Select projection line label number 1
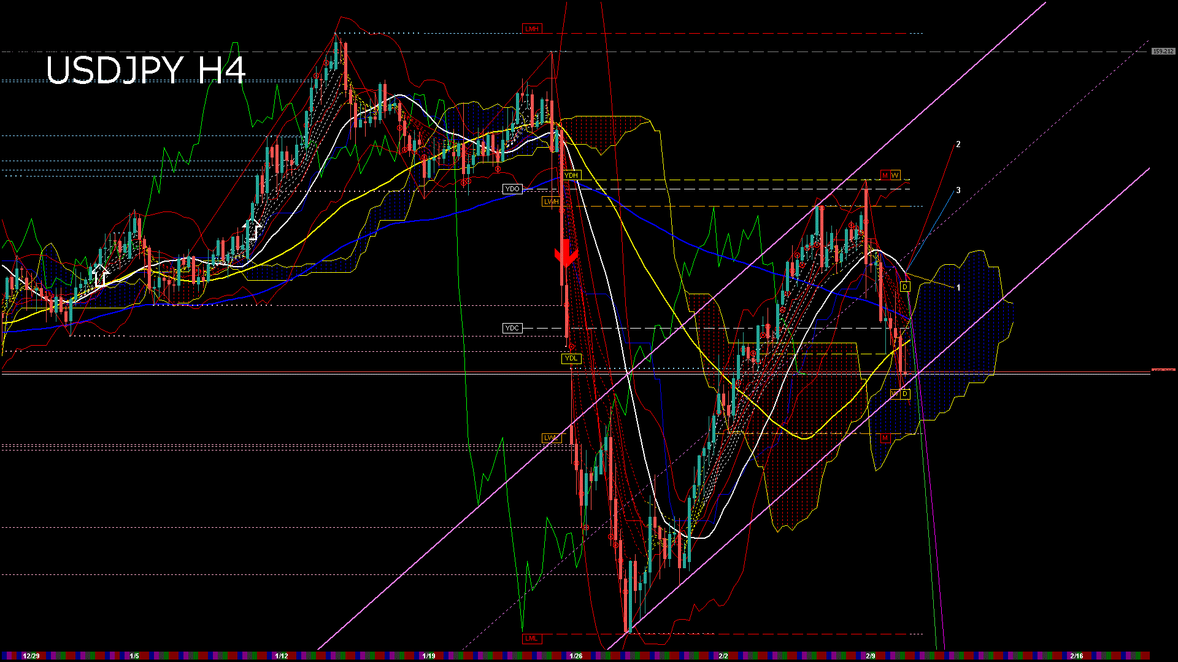 pos(958,287)
